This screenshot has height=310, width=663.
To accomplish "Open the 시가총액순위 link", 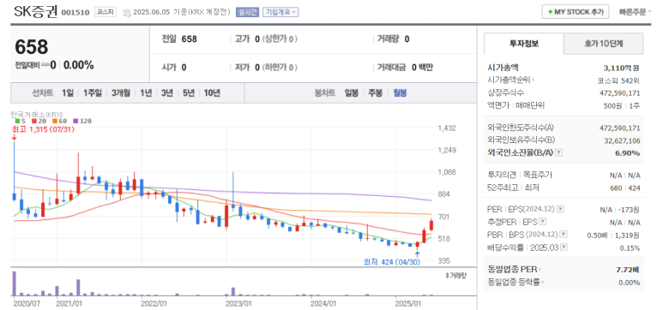I will (x=511, y=80).
